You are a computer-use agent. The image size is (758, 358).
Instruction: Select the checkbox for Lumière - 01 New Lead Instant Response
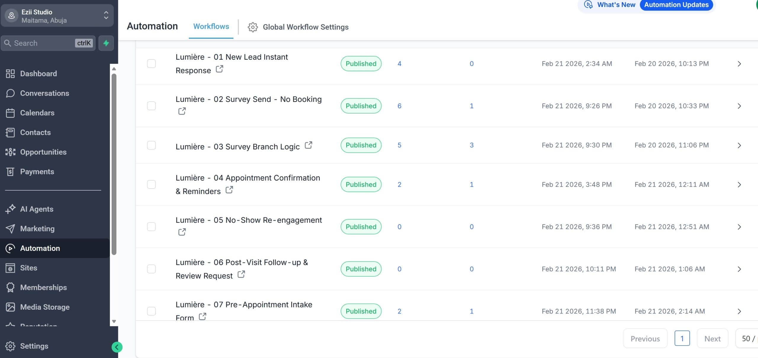(151, 63)
